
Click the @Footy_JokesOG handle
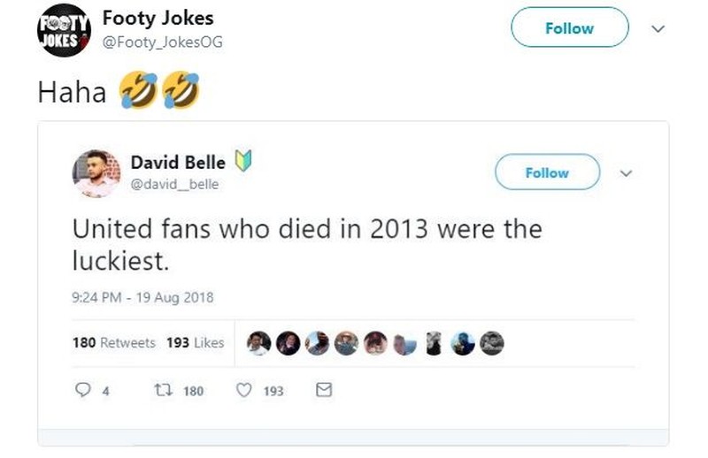pyautogui.click(x=162, y=41)
